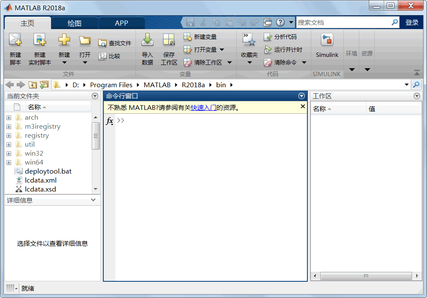Search the current folder with magnifier
This screenshot has height=298, width=427.
tap(416, 85)
